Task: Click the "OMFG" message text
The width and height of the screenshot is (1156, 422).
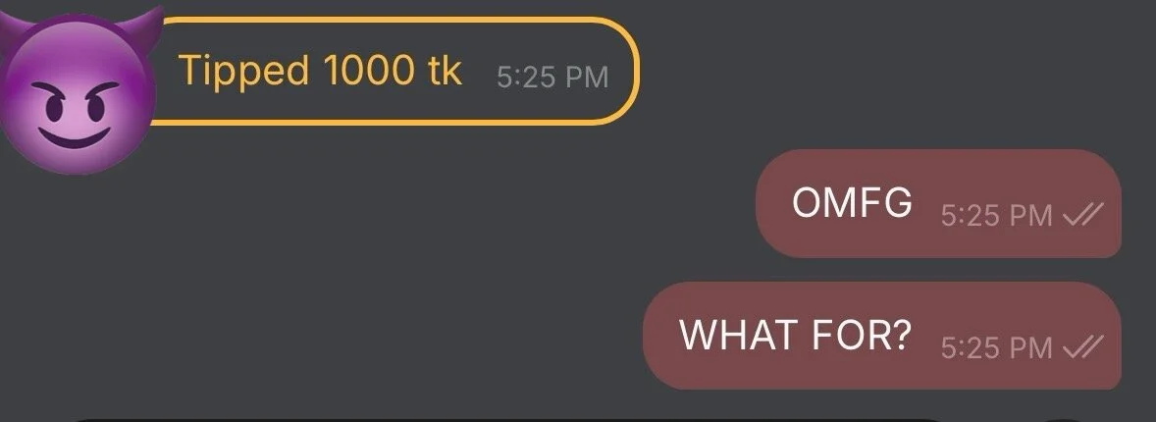Action: [852, 202]
